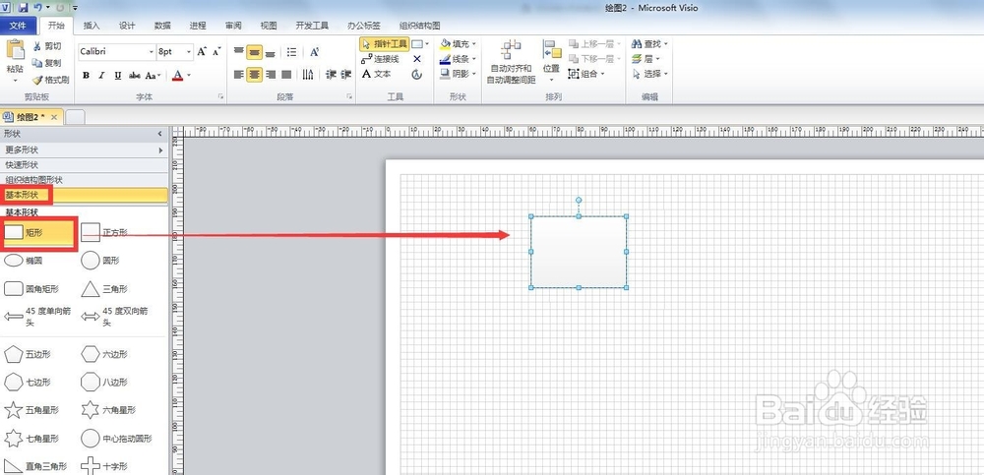984x475 pixels.
Task: Open the font color dropdown arrow
Action: tap(189, 76)
